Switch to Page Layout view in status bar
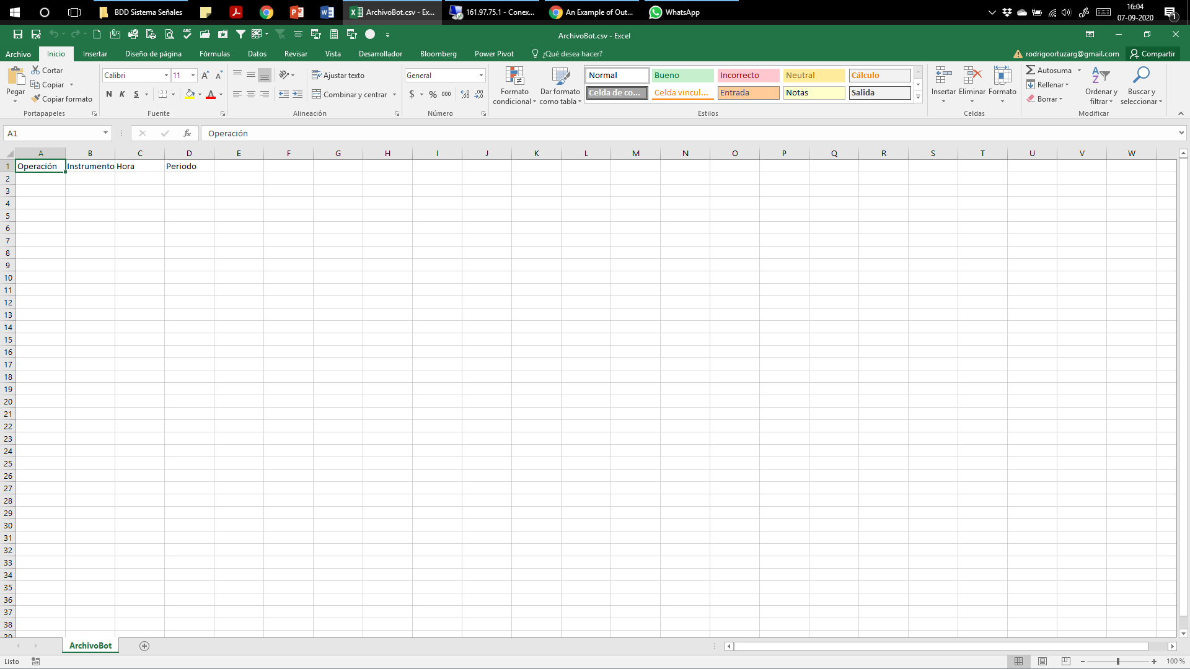The height and width of the screenshot is (669, 1190). pos(1042,661)
